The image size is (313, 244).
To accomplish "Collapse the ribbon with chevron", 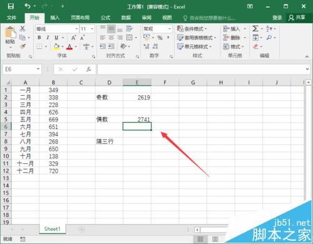I will pyautogui.click(x=307, y=56).
